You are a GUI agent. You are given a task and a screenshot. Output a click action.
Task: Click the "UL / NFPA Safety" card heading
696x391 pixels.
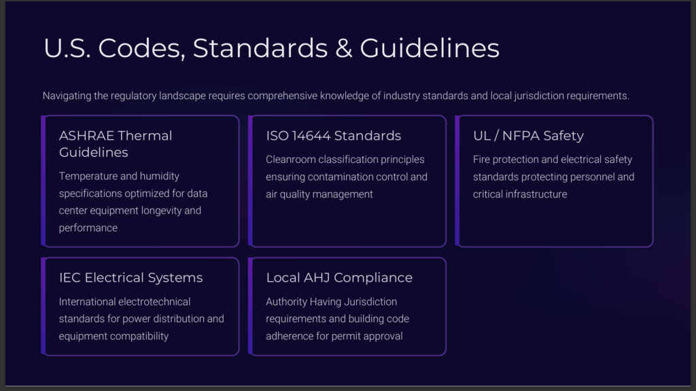click(528, 136)
